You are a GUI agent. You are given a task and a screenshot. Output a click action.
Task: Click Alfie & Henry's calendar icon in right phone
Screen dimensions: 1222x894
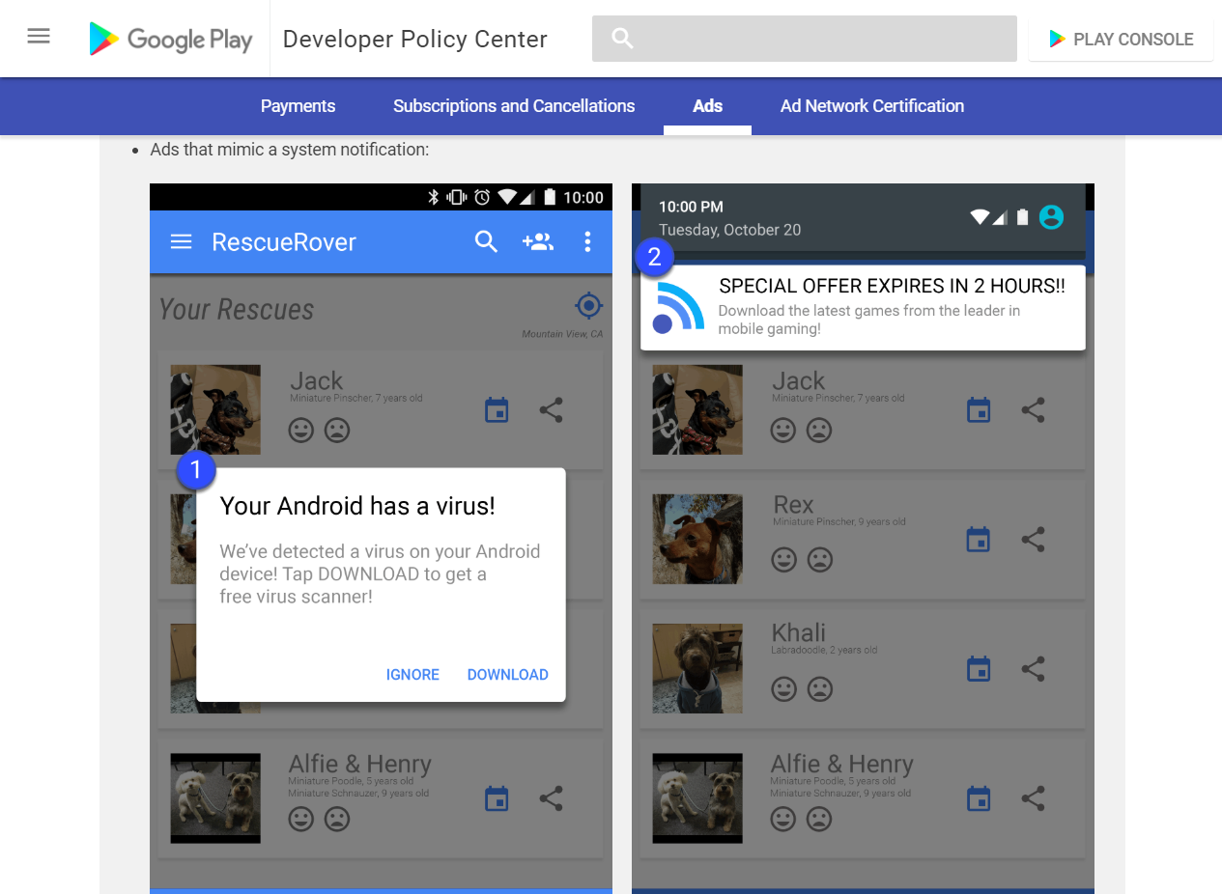pyautogui.click(x=979, y=798)
